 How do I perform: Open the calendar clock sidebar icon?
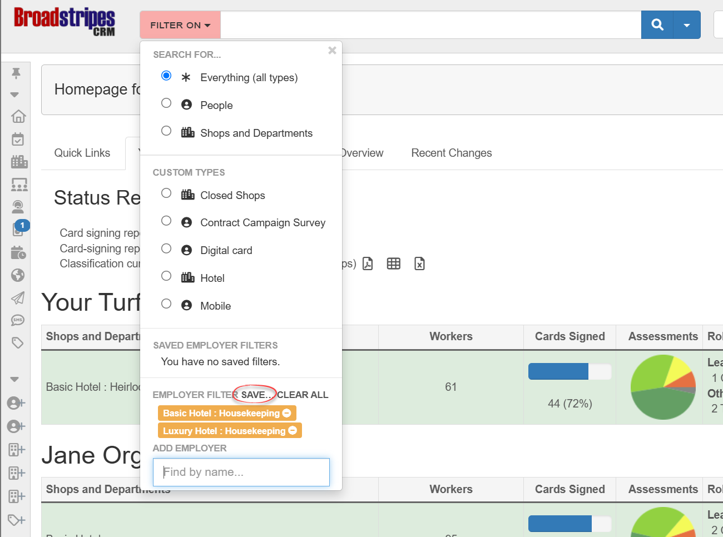tap(18, 252)
